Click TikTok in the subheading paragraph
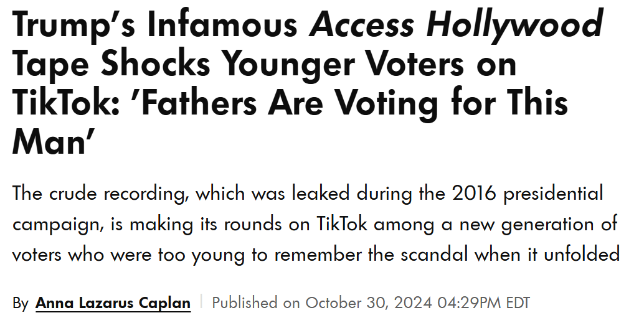This screenshot has width=639, height=323. [342, 224]
